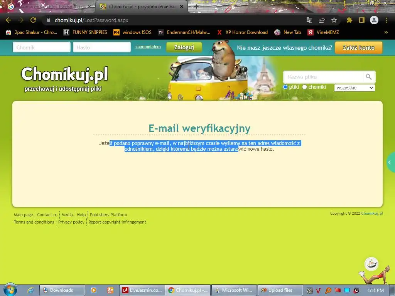395x296 pixels.
Task: Focus the Hasło password field
Action: pos(102,47)
